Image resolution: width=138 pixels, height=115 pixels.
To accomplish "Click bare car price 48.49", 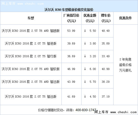I will 106,31.
